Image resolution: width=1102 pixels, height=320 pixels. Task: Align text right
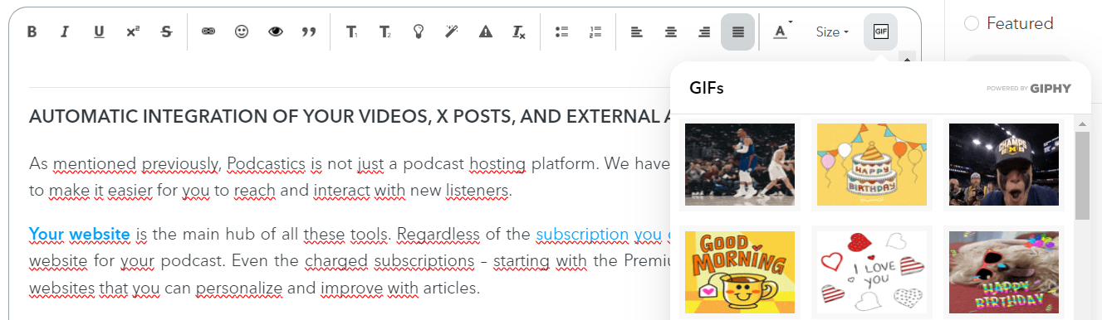click(x=704, y=32)
